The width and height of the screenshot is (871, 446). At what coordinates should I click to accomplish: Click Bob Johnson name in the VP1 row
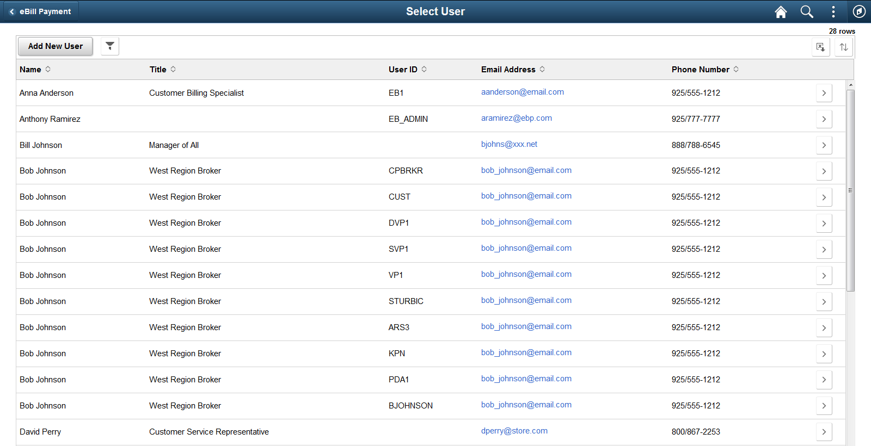42,275
